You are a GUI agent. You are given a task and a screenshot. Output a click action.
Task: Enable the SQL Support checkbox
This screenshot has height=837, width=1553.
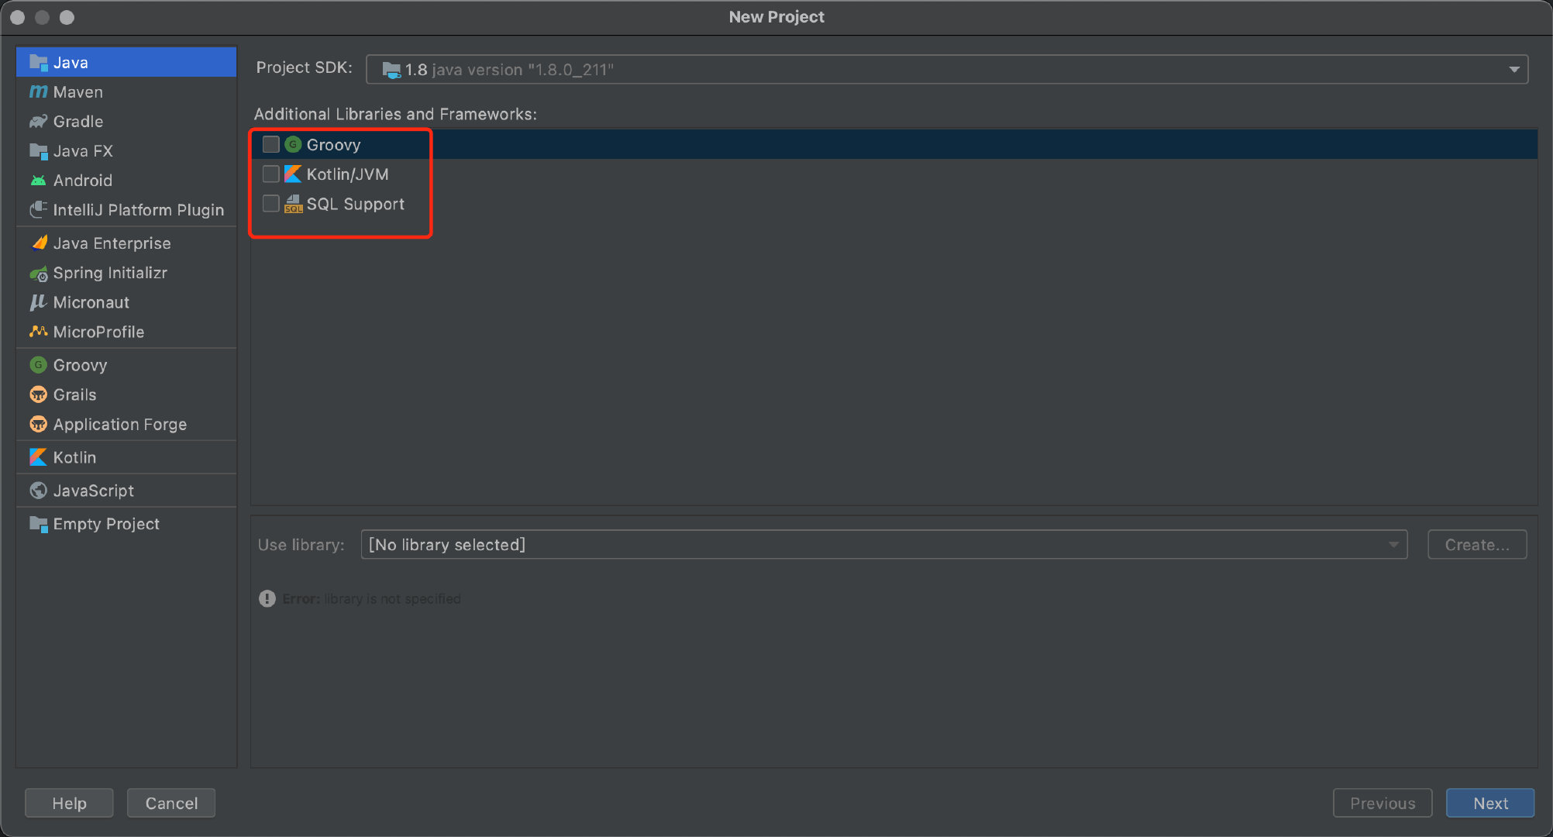[270, 204]
